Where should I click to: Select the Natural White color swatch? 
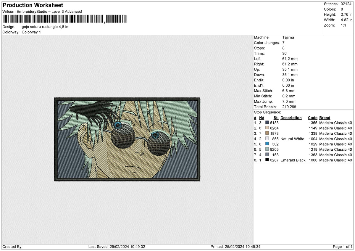pos(267,139)
